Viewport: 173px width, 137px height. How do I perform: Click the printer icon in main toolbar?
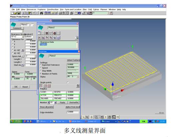tap(60, 13)
